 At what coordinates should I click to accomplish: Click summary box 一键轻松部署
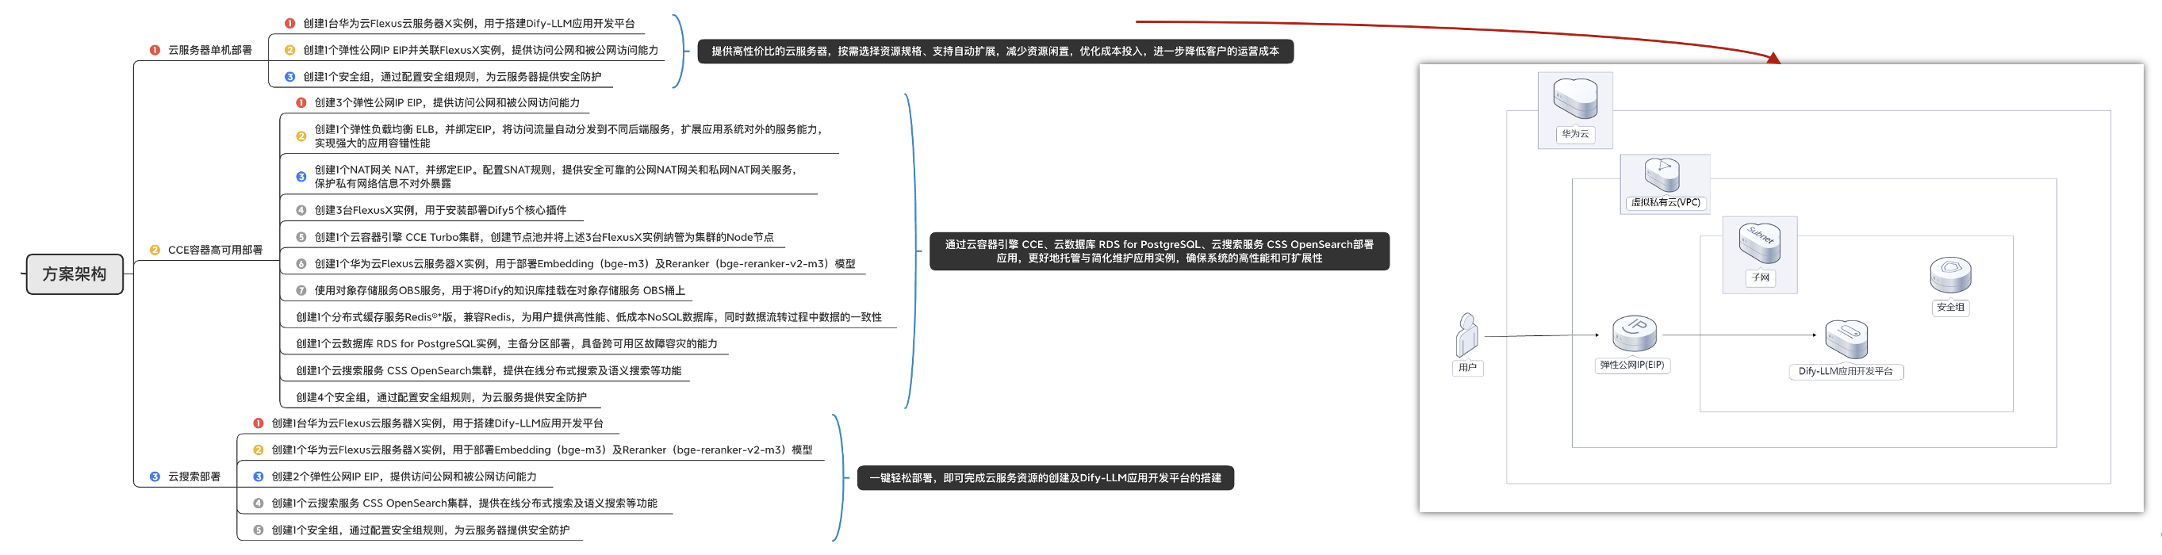[x=1045, y=478]
